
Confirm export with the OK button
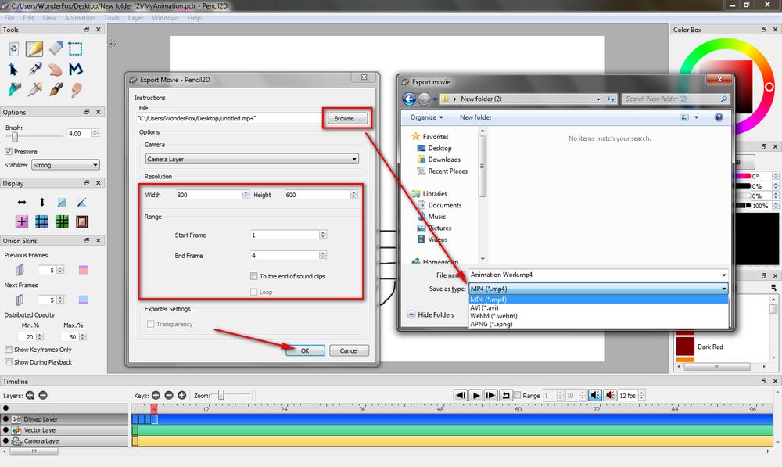coord(304,350)
